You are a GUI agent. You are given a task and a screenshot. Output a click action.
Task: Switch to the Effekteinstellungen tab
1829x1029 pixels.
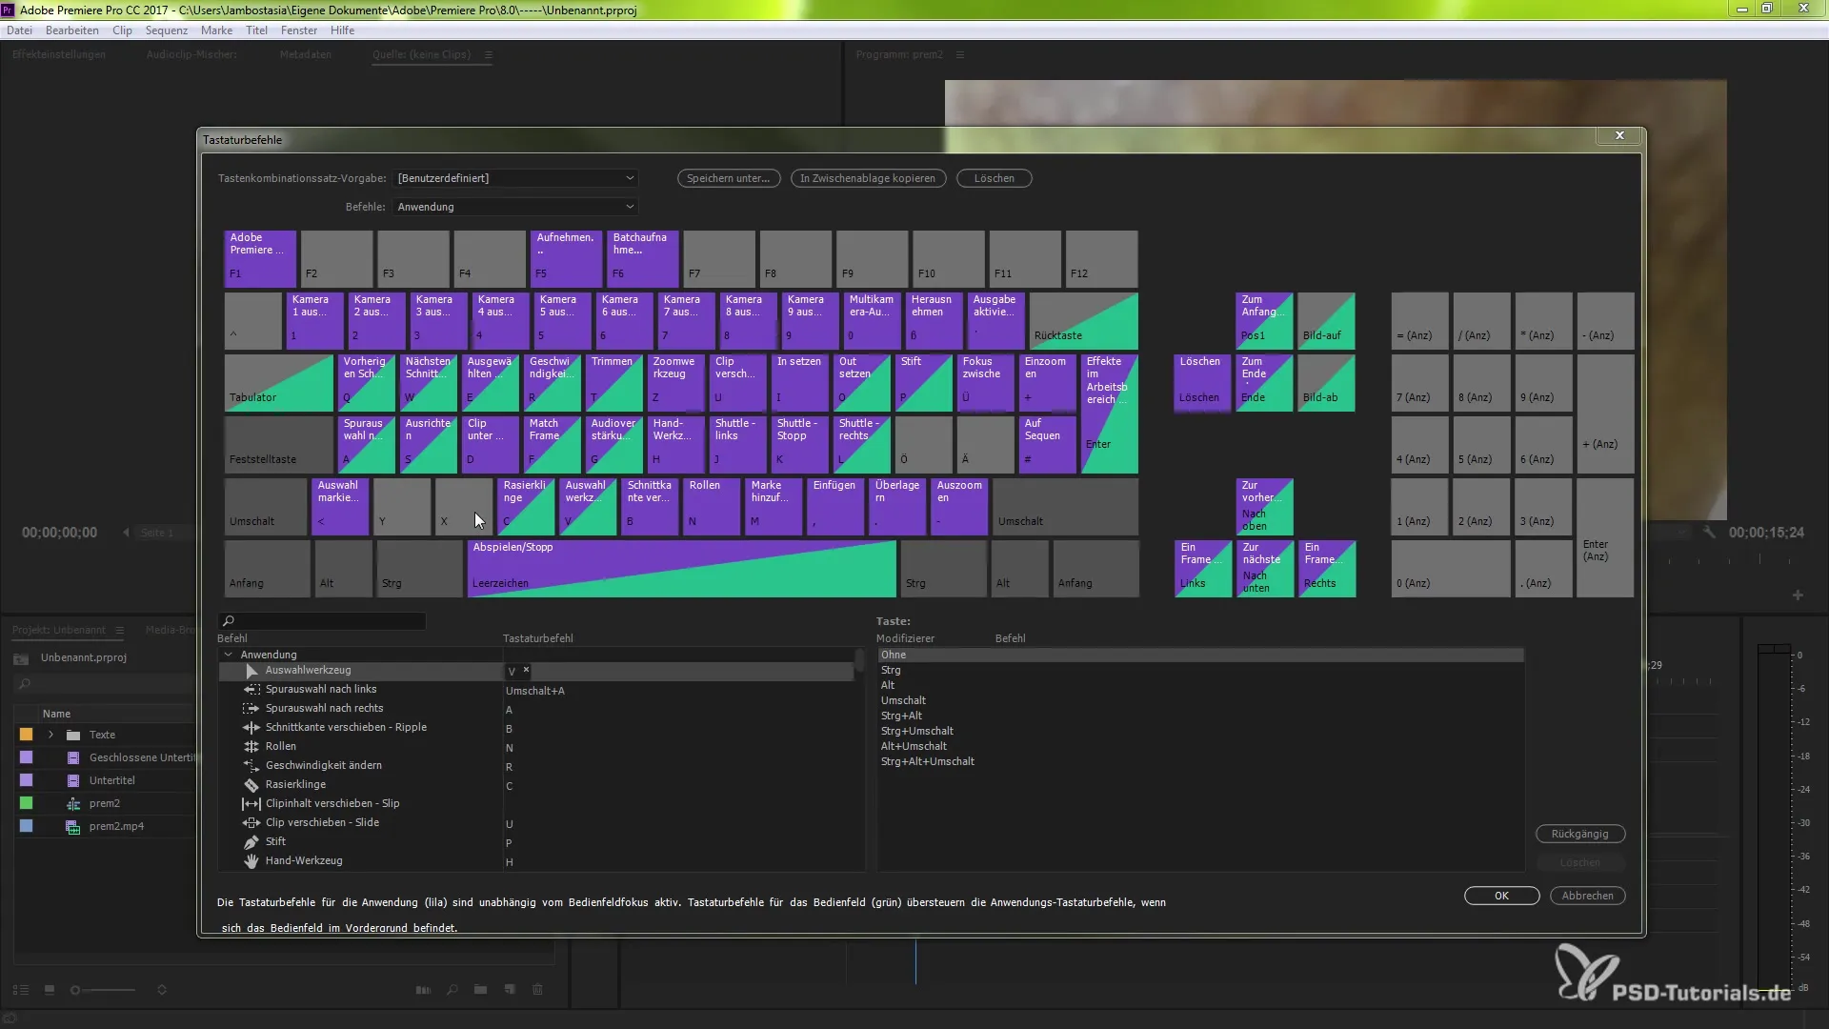pyautogui.click(x=59, y=54)
